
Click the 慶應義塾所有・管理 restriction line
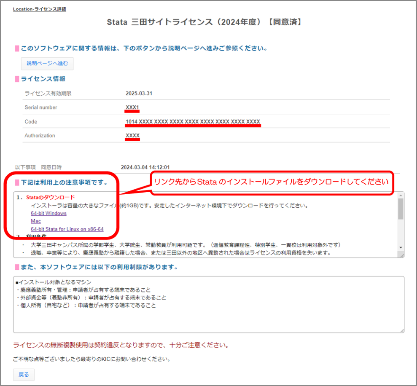(83, 290)
